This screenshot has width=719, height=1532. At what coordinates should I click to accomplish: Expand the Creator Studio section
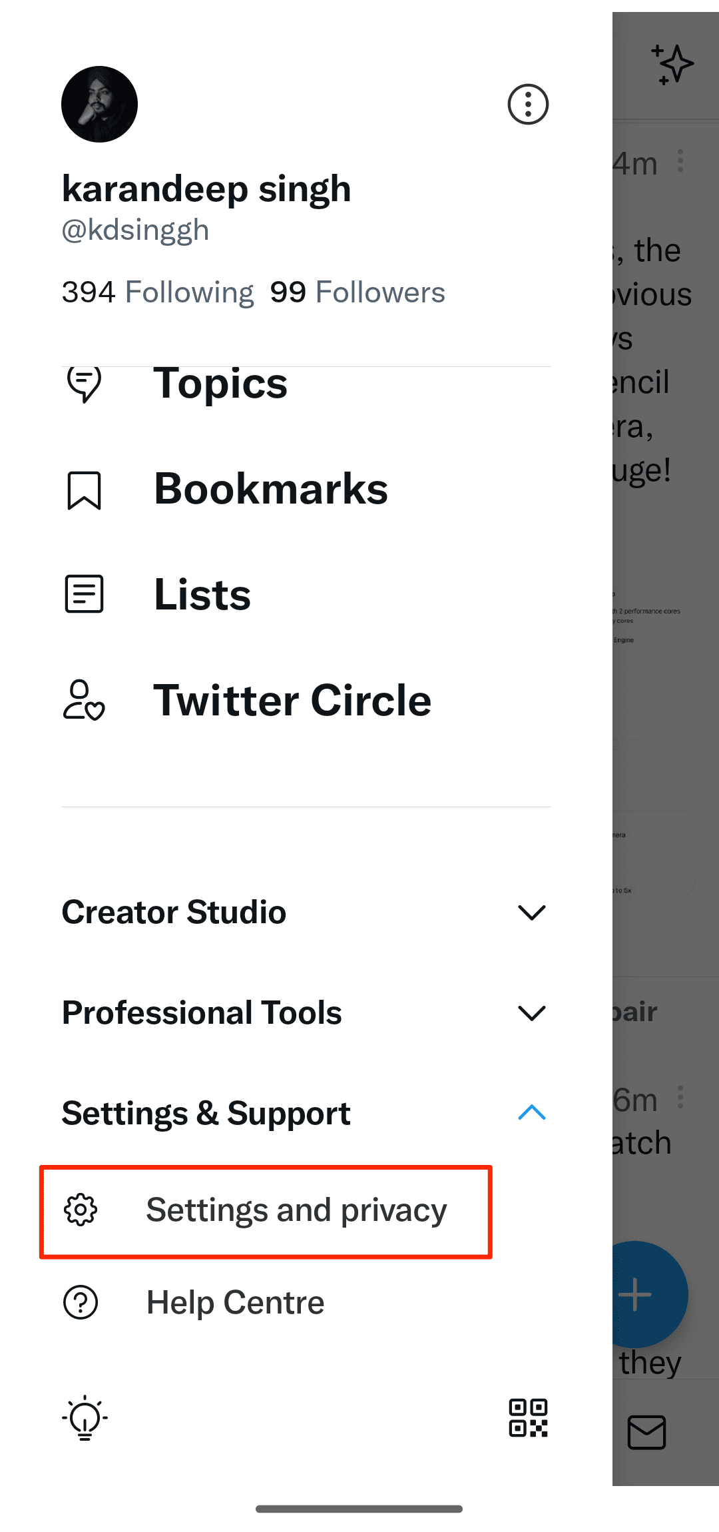click(x=531, y=912)
